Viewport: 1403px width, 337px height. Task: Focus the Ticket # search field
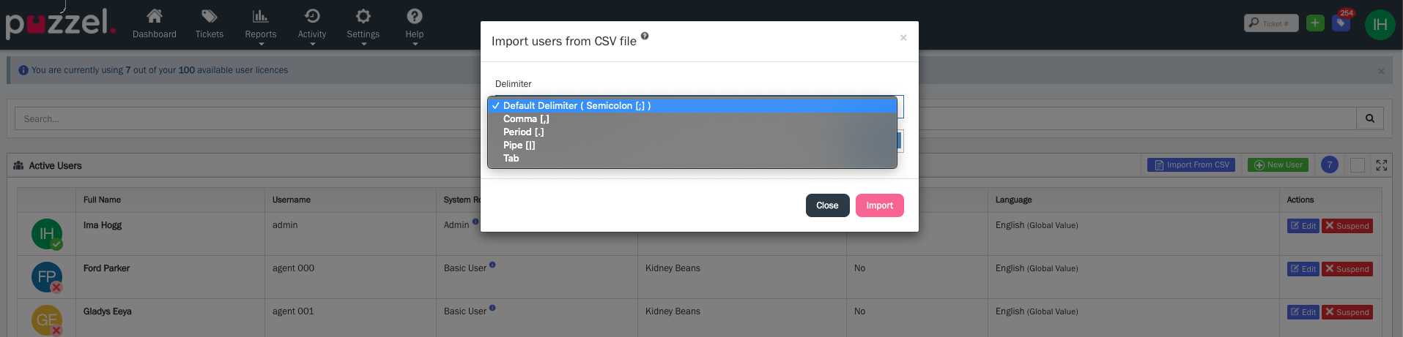pos(1276,23)
